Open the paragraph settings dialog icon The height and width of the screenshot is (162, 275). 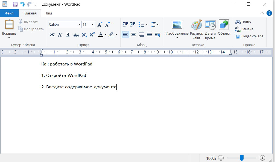pos(158,34)
